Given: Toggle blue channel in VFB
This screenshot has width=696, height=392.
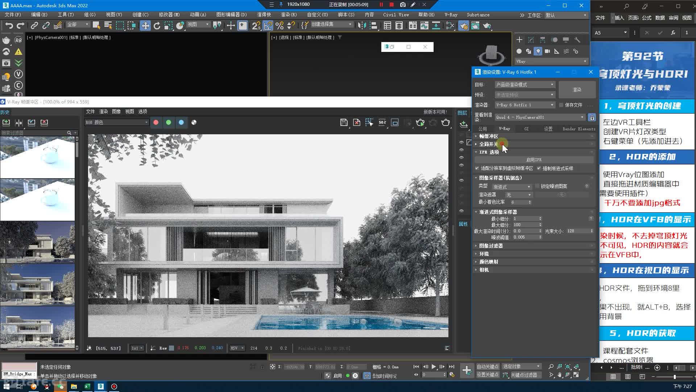Looking at the screenshot, I should pyautogui.click(x=181, y=122).
